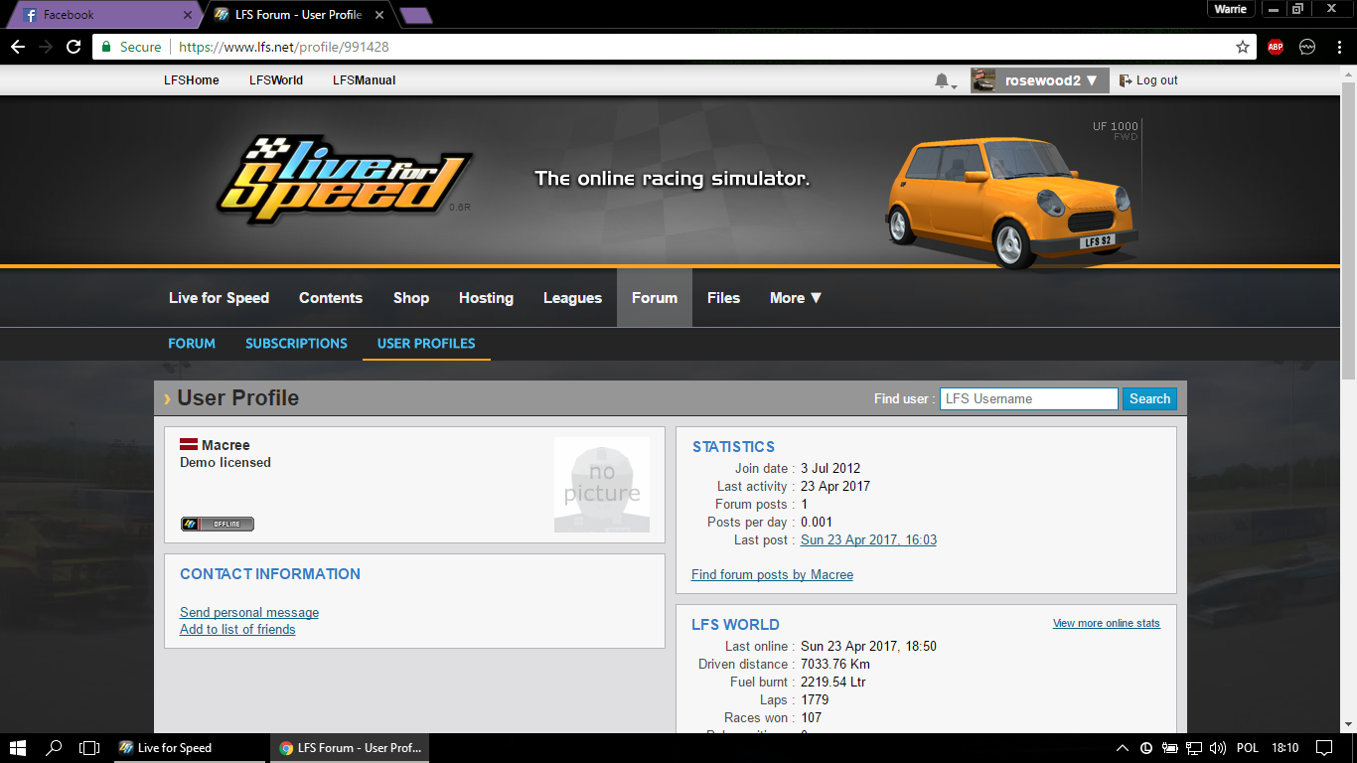
Task: Expand the More navigation menu
Action: click(x=796, y=298)
